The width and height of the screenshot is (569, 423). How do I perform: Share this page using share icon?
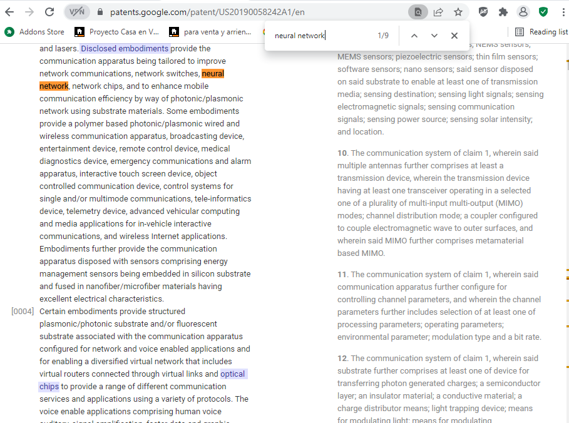click(x=438, y=12)
